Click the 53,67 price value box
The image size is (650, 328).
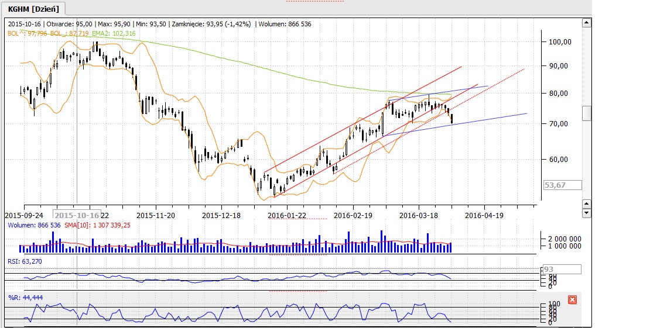(562, 185)
